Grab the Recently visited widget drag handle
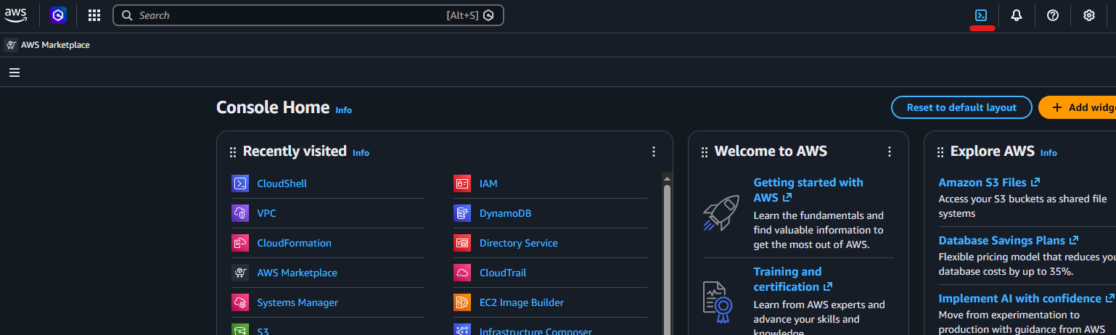Viewport: 1116px width, 335px height. tap(233, 152)
